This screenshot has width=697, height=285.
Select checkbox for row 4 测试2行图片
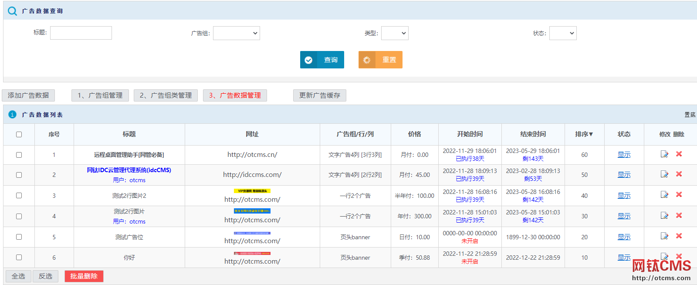pos(19,216)
